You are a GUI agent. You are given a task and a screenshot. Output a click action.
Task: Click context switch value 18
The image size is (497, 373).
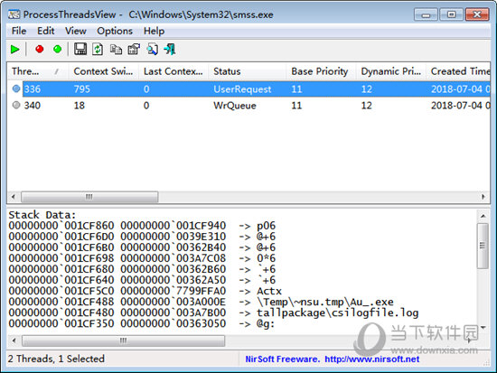(x=80, y=105)
